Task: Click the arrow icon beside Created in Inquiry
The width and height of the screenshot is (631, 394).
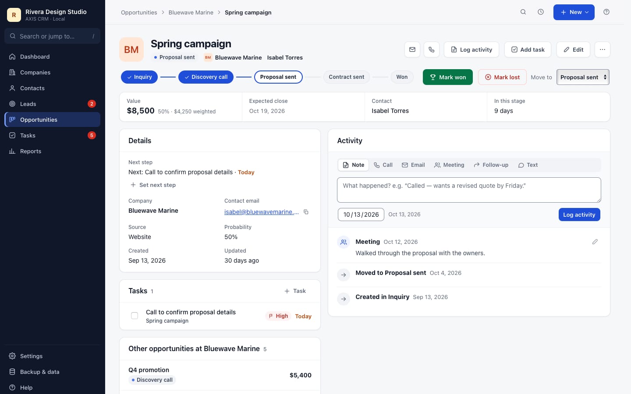Action: (x=344, y=299)
